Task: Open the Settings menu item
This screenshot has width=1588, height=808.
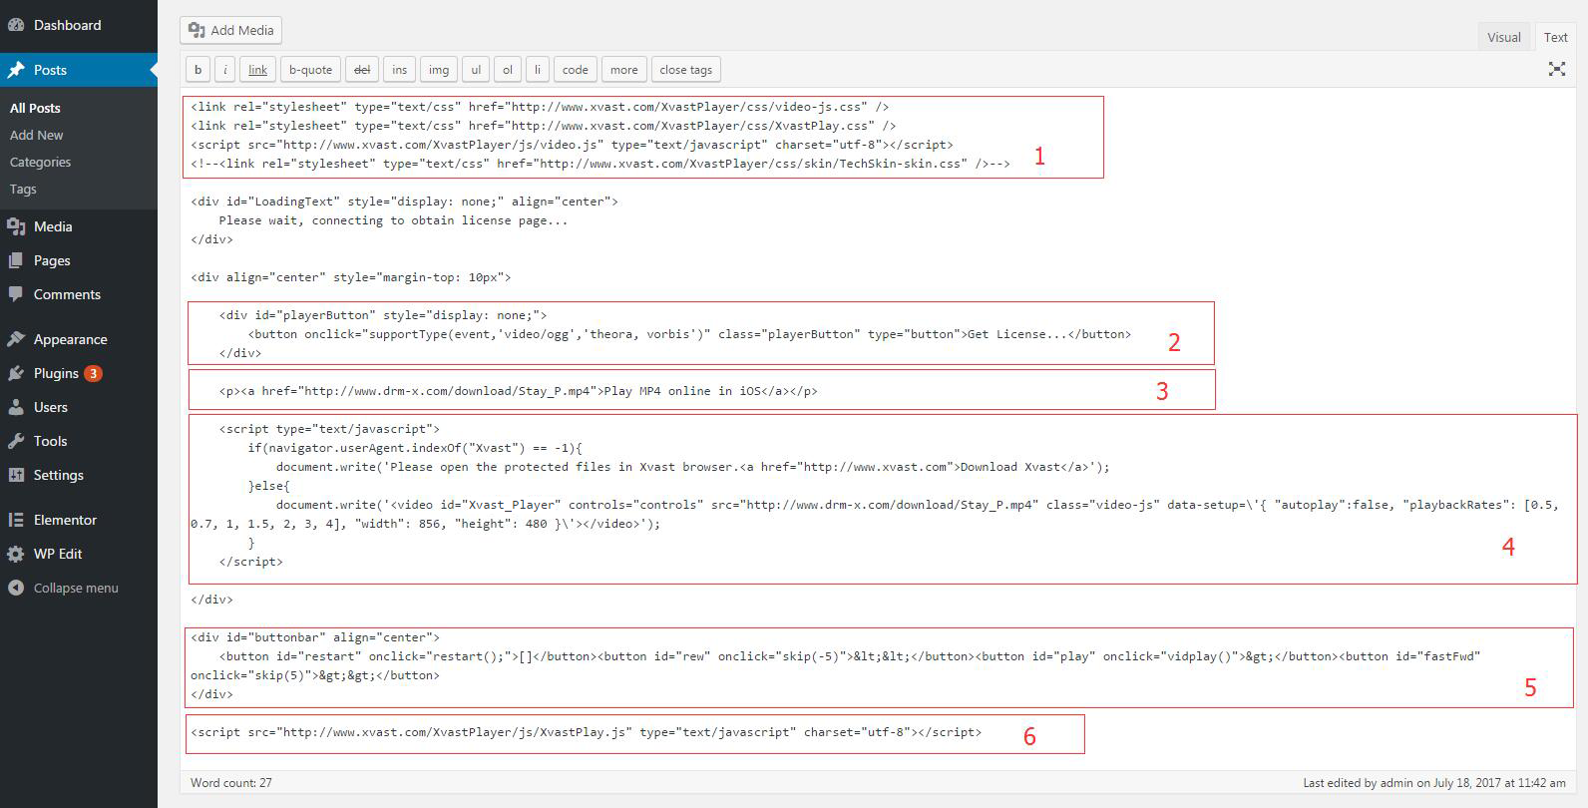Action: coord(79,475)
